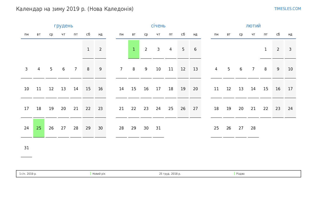Viewport: 317px width, 224px height.
Task: Select December 27 in грудень
Action: pyautogui.click(x=63, y=128)
